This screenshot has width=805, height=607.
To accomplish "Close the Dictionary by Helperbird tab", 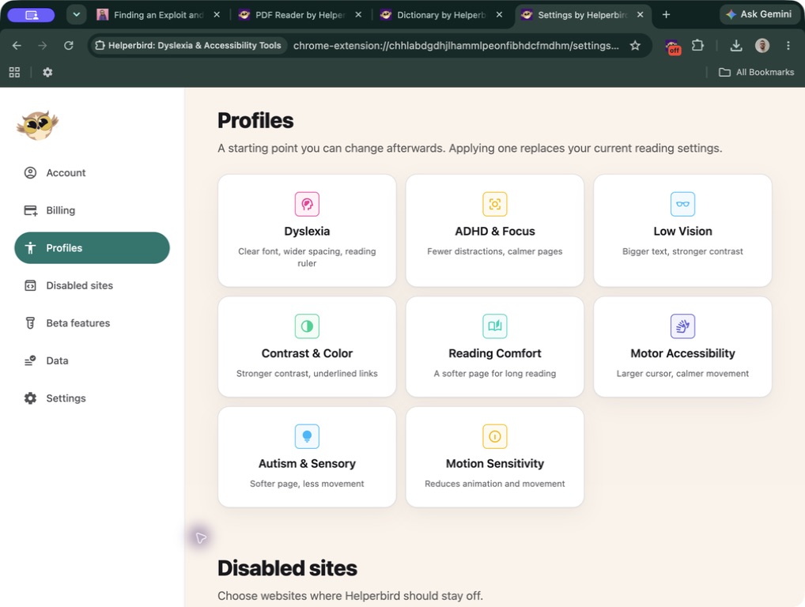I will coord(499,15).
